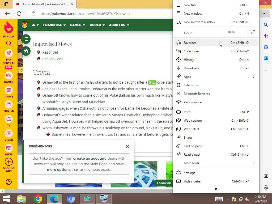
Task: Open Favorites from the menu
Action: (x=216, y=43)
